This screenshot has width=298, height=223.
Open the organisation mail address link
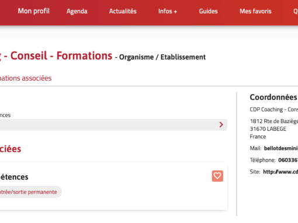click(x=281, y=148)
